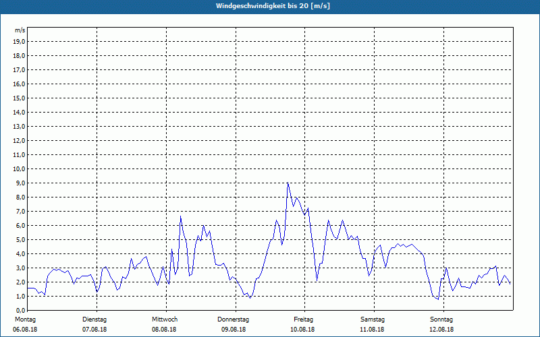This screenshot has height=337, width=540.
Task: Select the date 08.08.18
Action: pos(164,330)
